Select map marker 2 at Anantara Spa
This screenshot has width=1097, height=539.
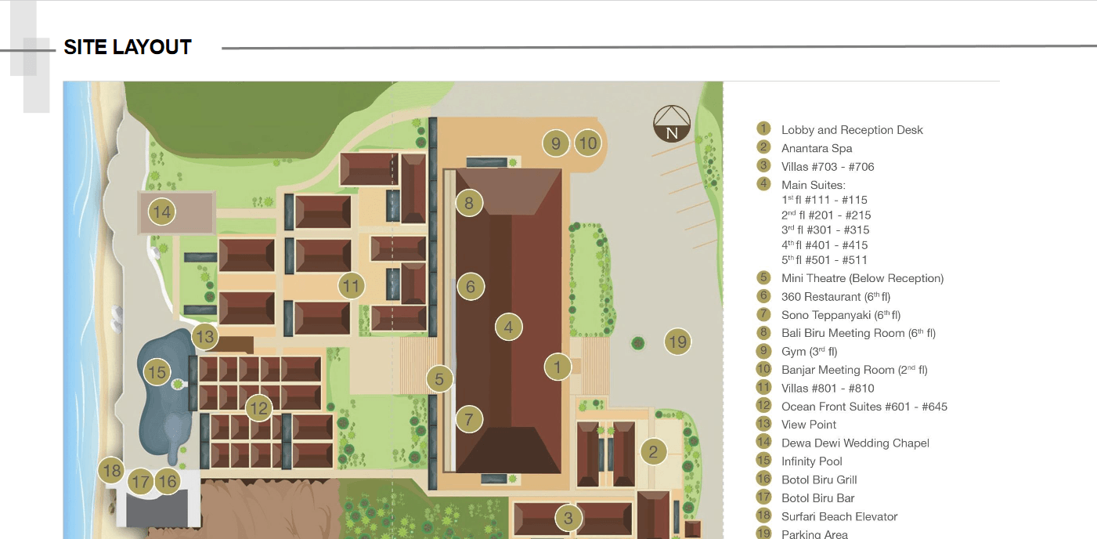653,451
